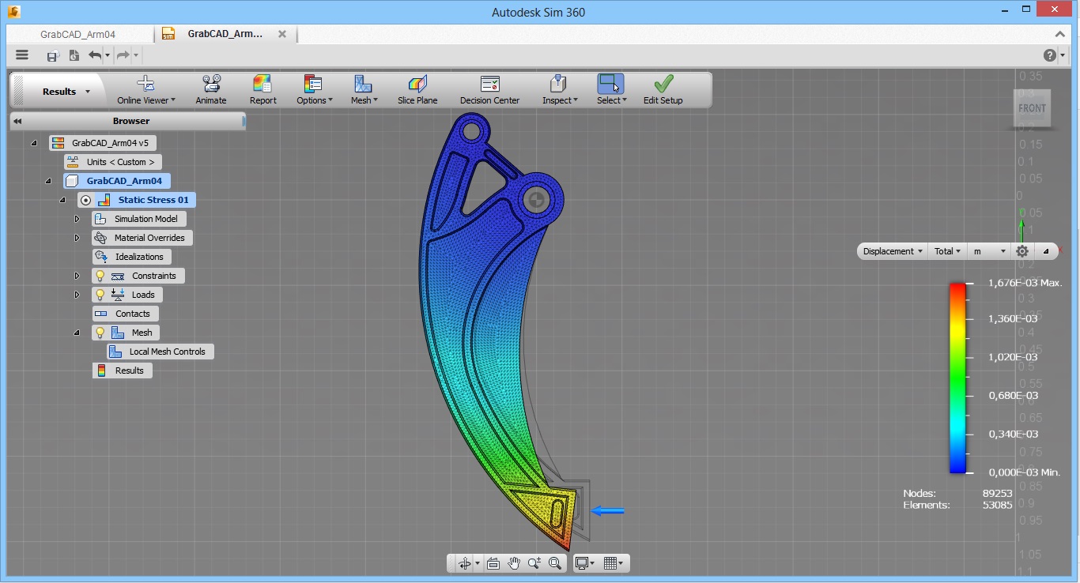Image resolution: width=1080 pixels, height=583 pixels.
Task: Switch to the first GrabCAD_Arm04 tab
Action: pos(78,35)
